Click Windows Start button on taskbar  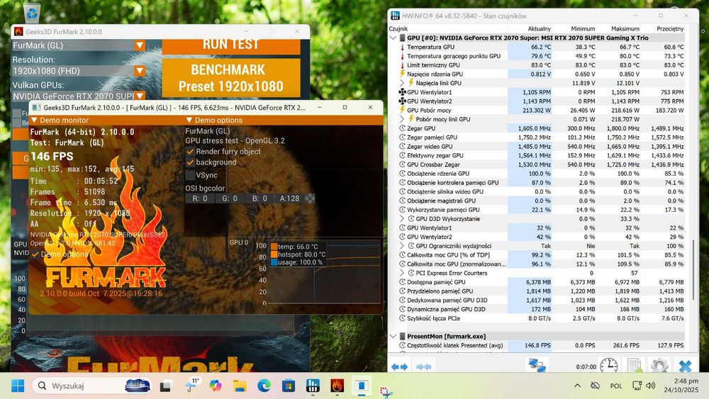pyautogui.click(x=18, y=386)
